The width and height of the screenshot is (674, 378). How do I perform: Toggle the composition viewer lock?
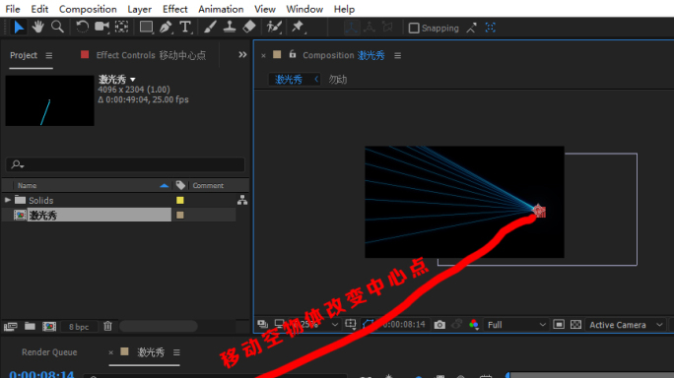pyautogui.click(x=293, y=54)
